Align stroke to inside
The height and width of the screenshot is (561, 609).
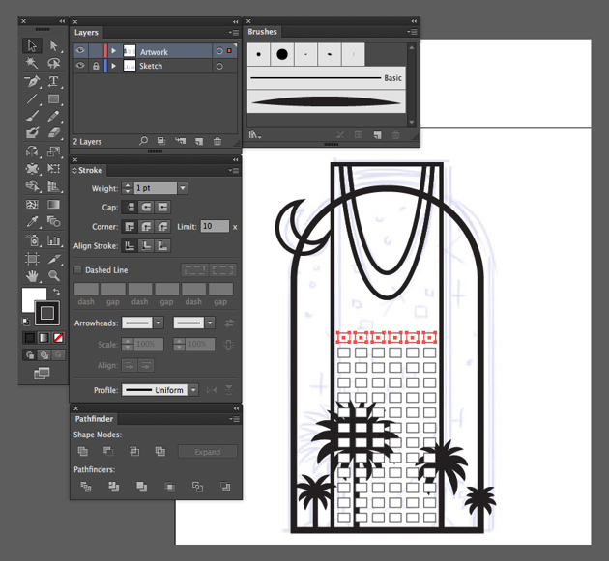146,245
